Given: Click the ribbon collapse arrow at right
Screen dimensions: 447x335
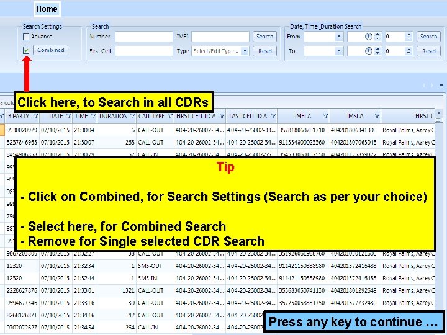Looking at the screenshot, I should 441,85.
